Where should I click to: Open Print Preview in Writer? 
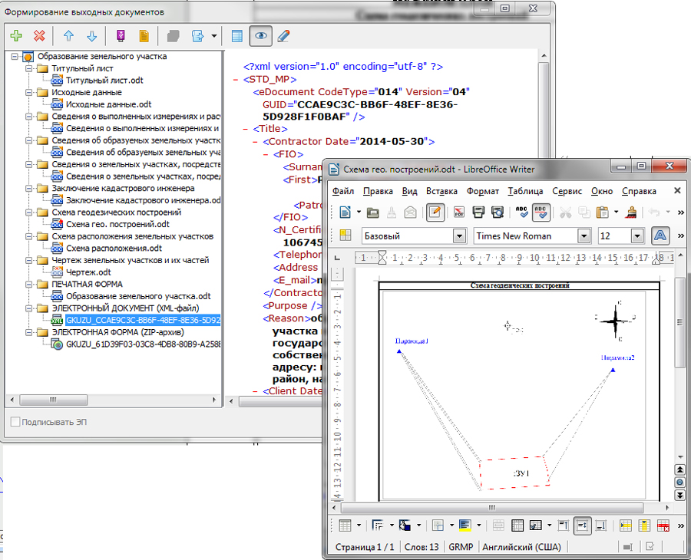tap(498, 212)
